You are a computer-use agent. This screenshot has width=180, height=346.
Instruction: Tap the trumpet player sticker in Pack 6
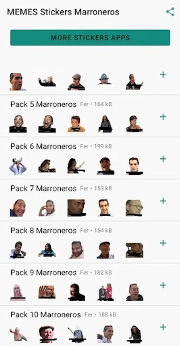(x=18, y=166)
